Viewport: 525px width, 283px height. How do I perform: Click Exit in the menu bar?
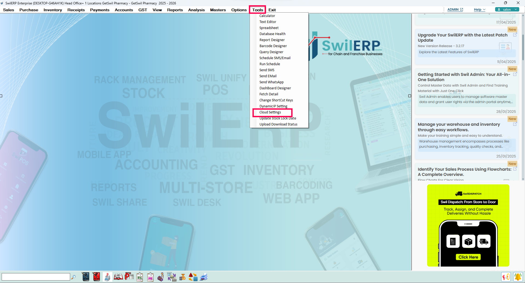point(272,10)
